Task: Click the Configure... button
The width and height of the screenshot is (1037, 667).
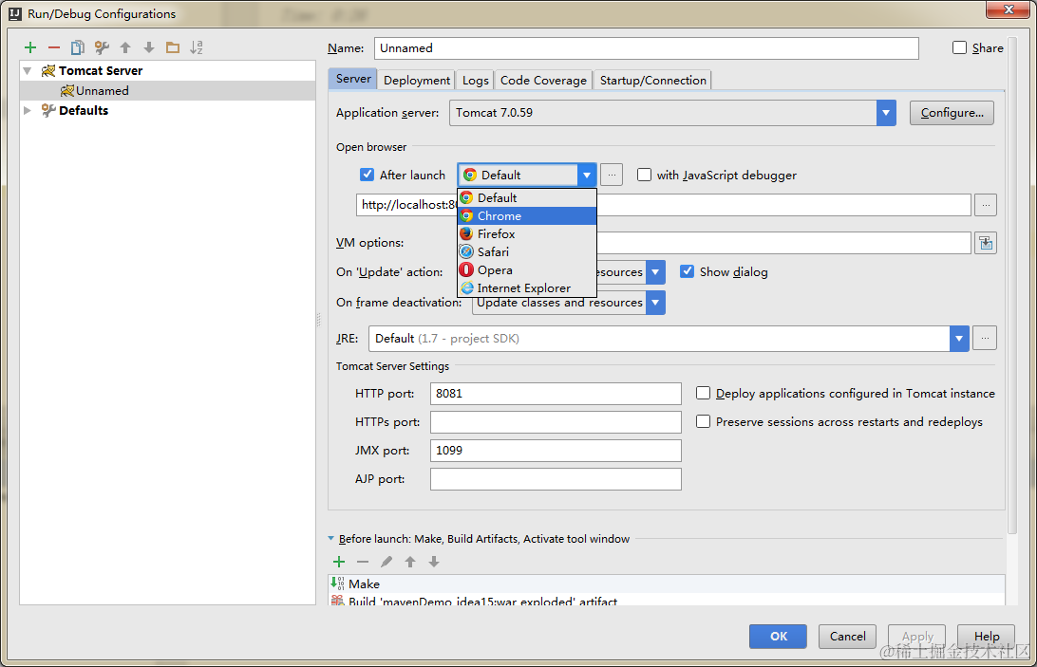Action: pyautogui.click(x=952, y=113)
